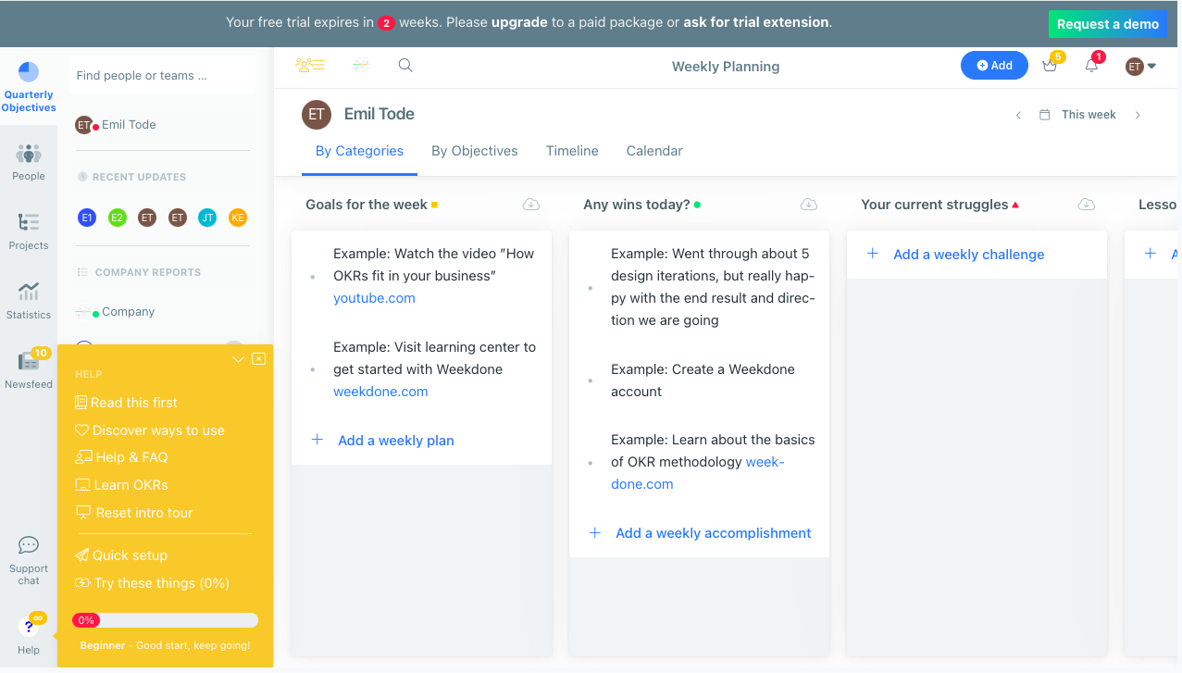Viewport: 1182px width, 673px height.
Task: Open the This week date picker
Action: [x=1078, y=115]
